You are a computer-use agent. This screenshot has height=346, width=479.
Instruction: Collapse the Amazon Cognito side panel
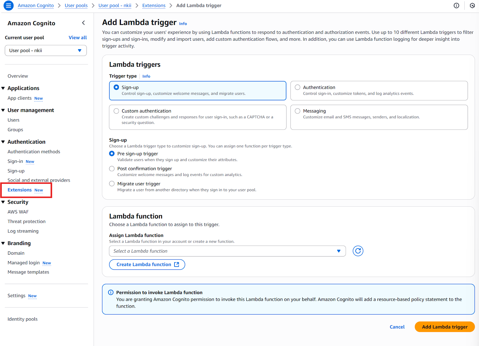pyautogui.click(x=83, y=22)
